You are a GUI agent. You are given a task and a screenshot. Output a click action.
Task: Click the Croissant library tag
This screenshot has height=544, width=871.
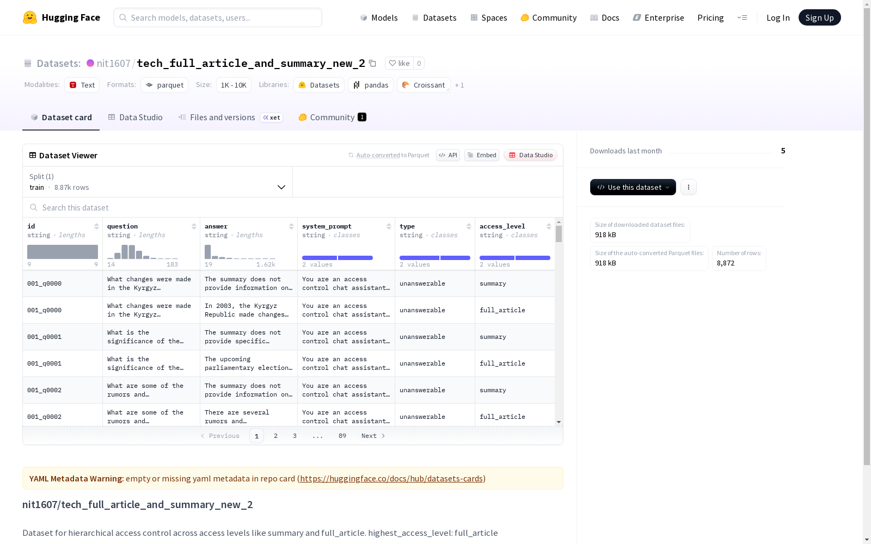424,85
